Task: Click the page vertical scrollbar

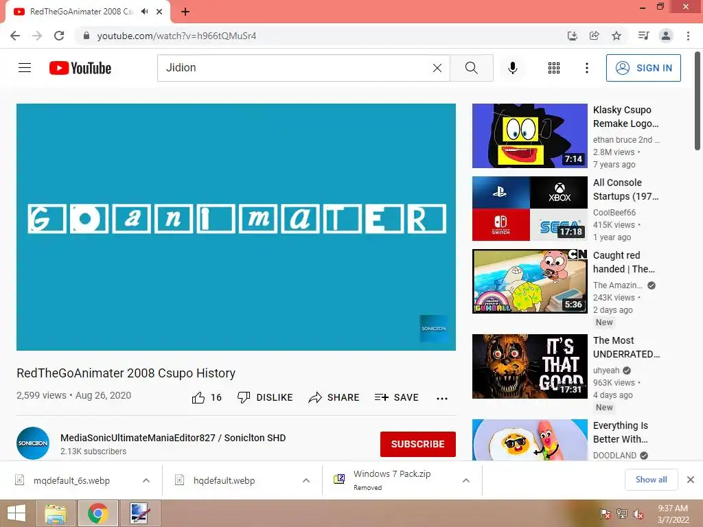Action: 698,101
